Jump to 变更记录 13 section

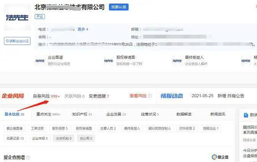(15, 138)
